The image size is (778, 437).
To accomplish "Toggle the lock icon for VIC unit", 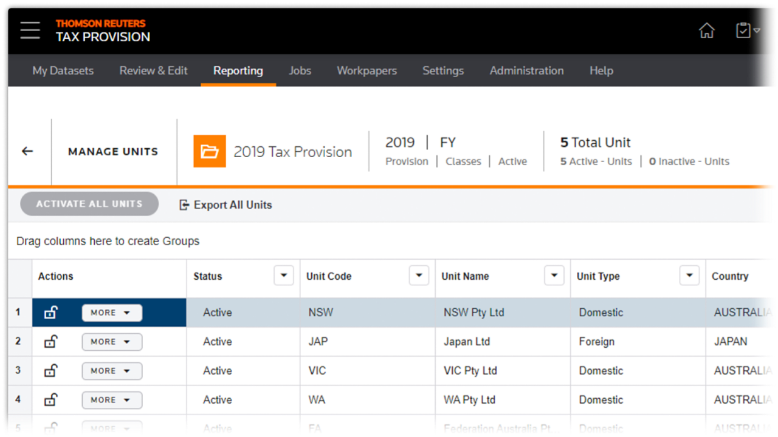I will click(x=51, y=371).
